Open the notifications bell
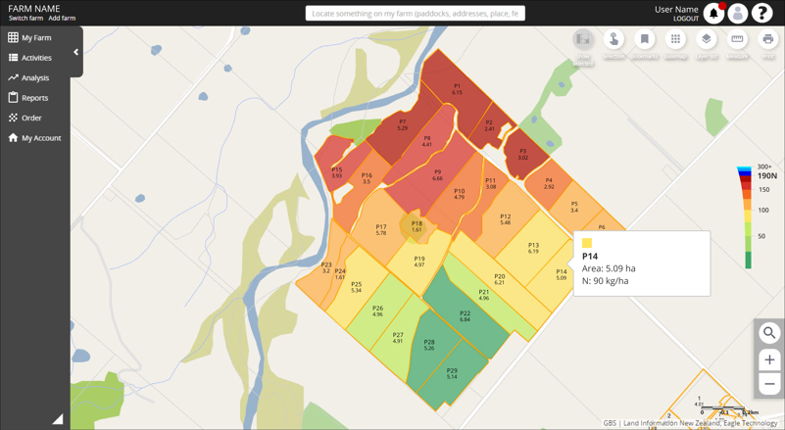This screenshot has height=430, width=785. pyautogui.click(x=713, y=14)
